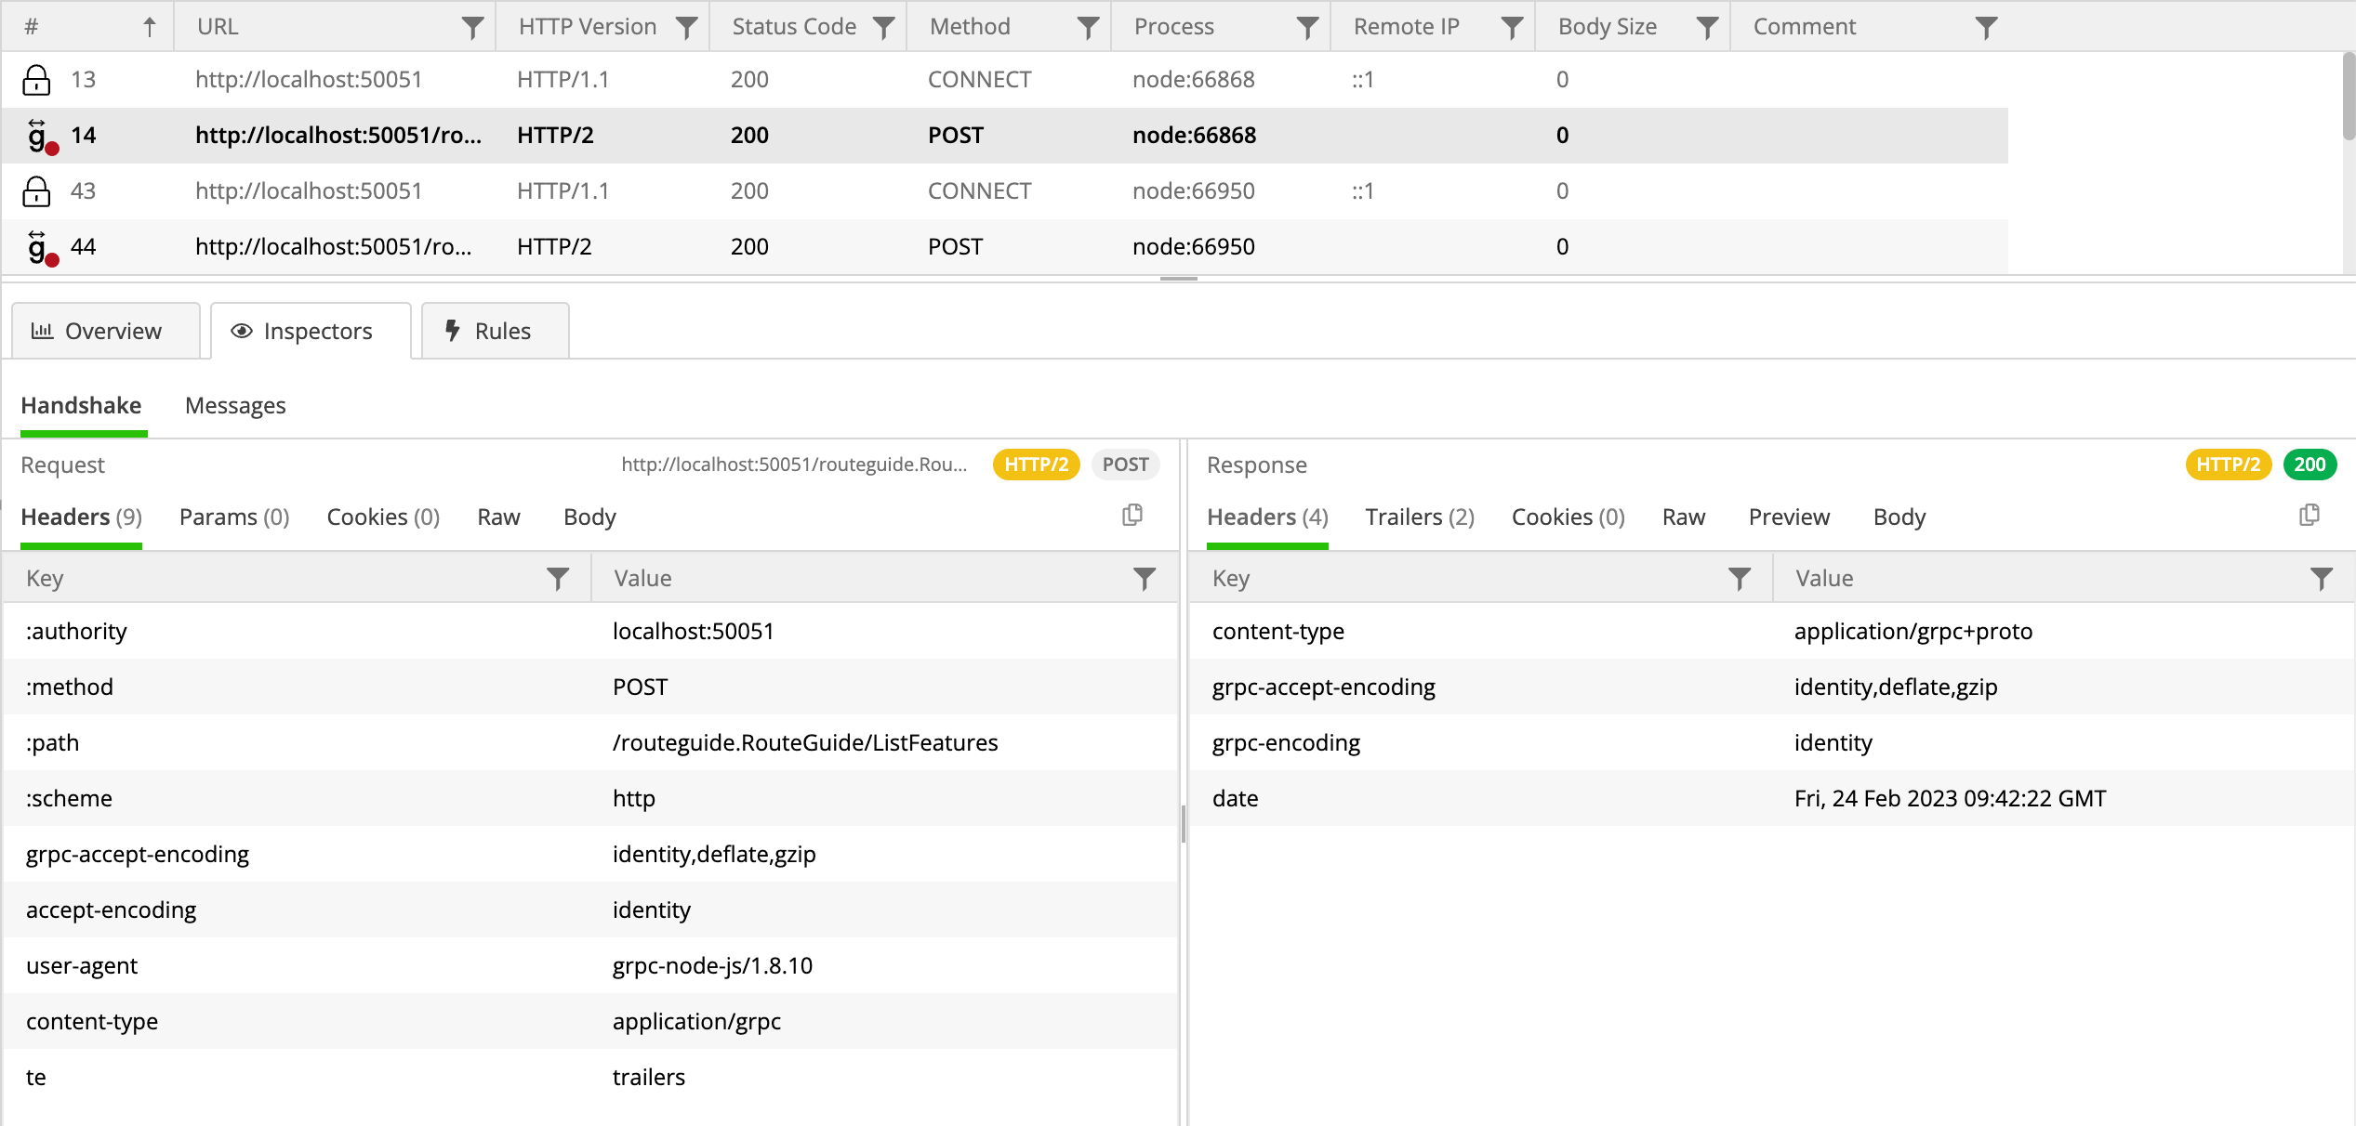The width and height of the screenshot is (2356, 1126).
Task: Click the filter icon on URL column header
Action: 468,27
